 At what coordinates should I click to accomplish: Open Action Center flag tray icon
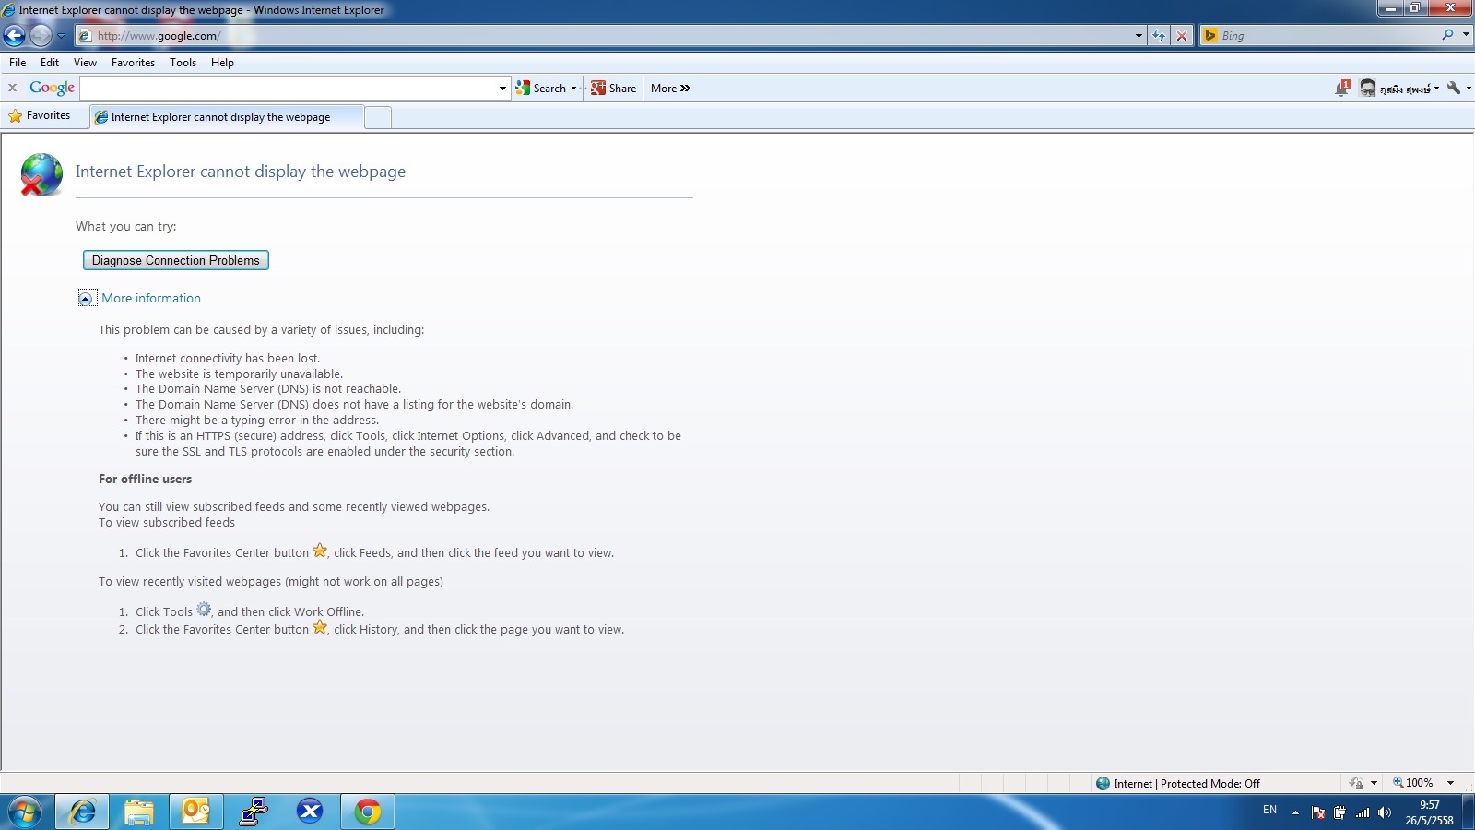click(1318, 812)
